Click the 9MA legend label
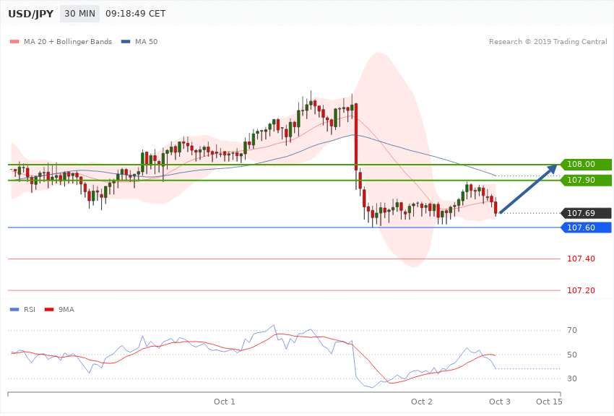This screenshot has width=614, height=416. [x=66, y=310]
